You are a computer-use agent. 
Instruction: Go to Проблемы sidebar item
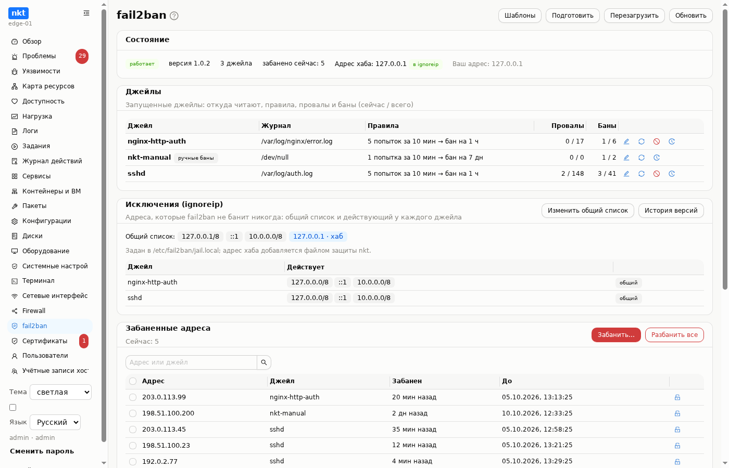tap(50, 56)
